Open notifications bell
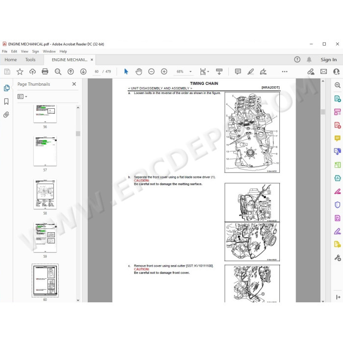 pos(309,59)
